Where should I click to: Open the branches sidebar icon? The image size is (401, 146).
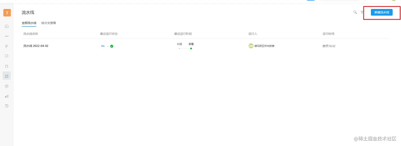(7, 46)
